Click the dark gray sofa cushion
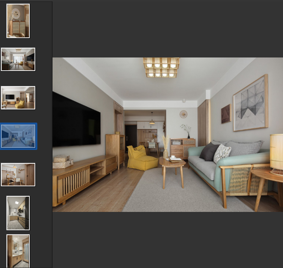This screenshot has height=268, width=283. pyautogui.click(x=209, y=152)
